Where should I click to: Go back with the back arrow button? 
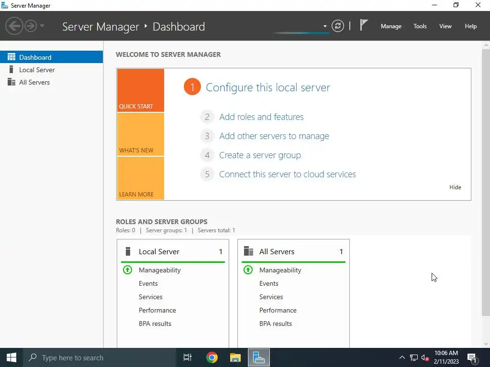coord(14,26)
